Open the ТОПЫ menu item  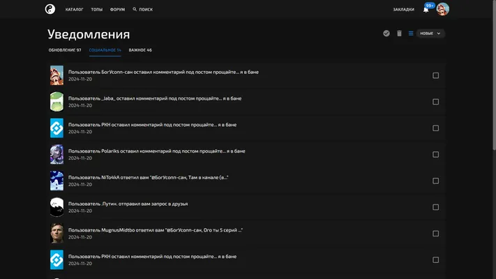tap(97, 10)
